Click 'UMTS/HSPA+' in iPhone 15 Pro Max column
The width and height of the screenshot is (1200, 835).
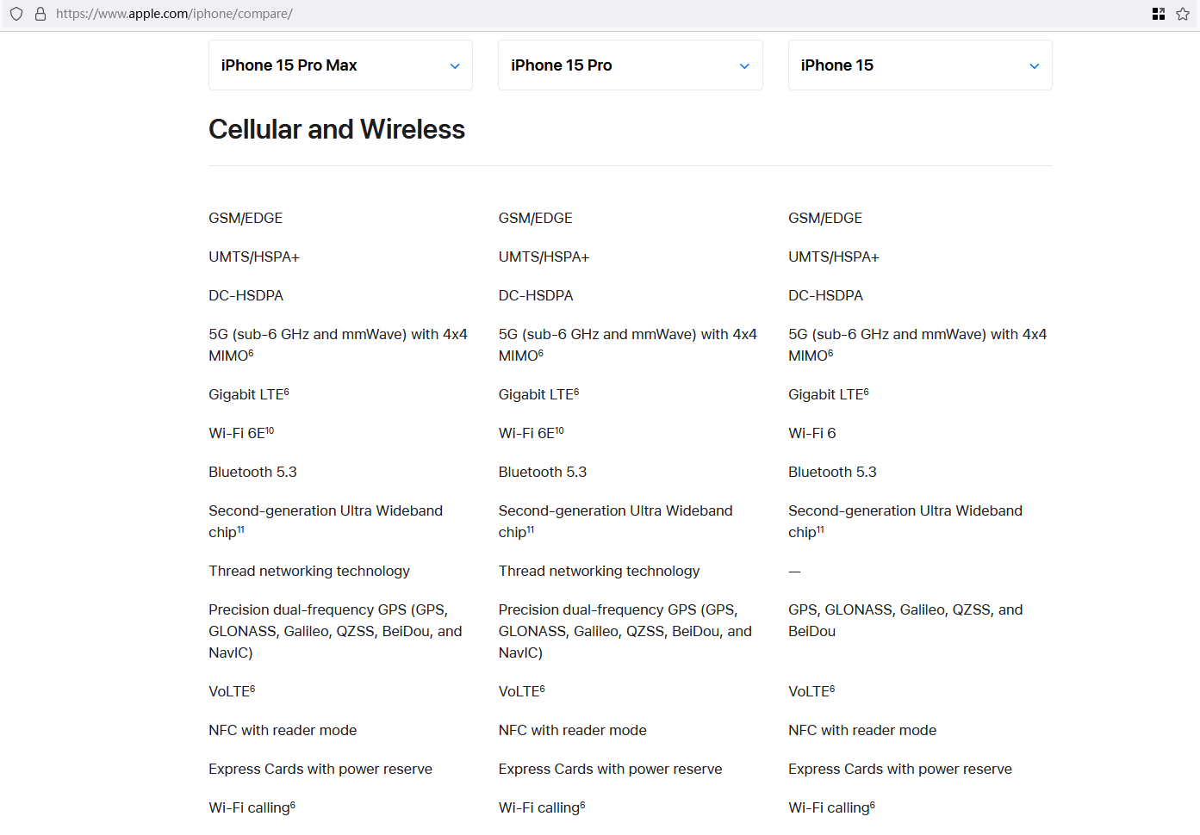point(254,257)
